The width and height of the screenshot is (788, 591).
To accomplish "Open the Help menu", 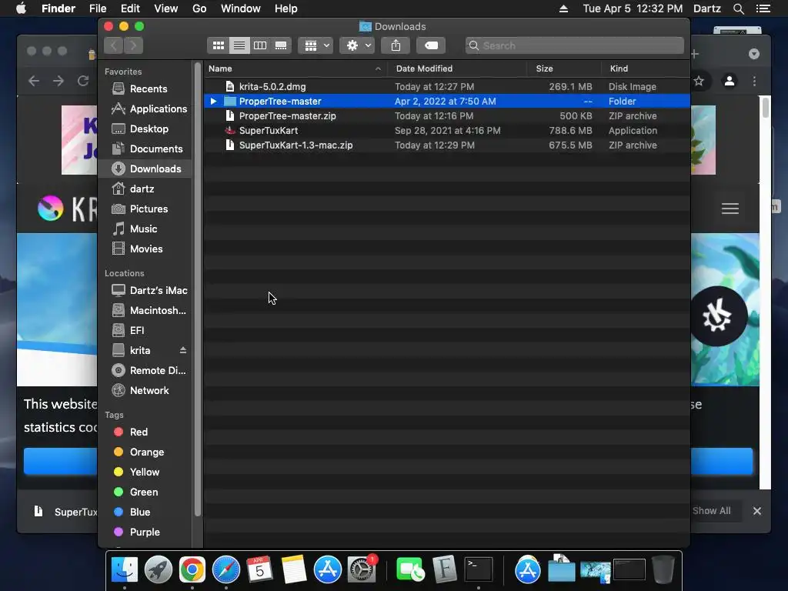I will point(286,8).
